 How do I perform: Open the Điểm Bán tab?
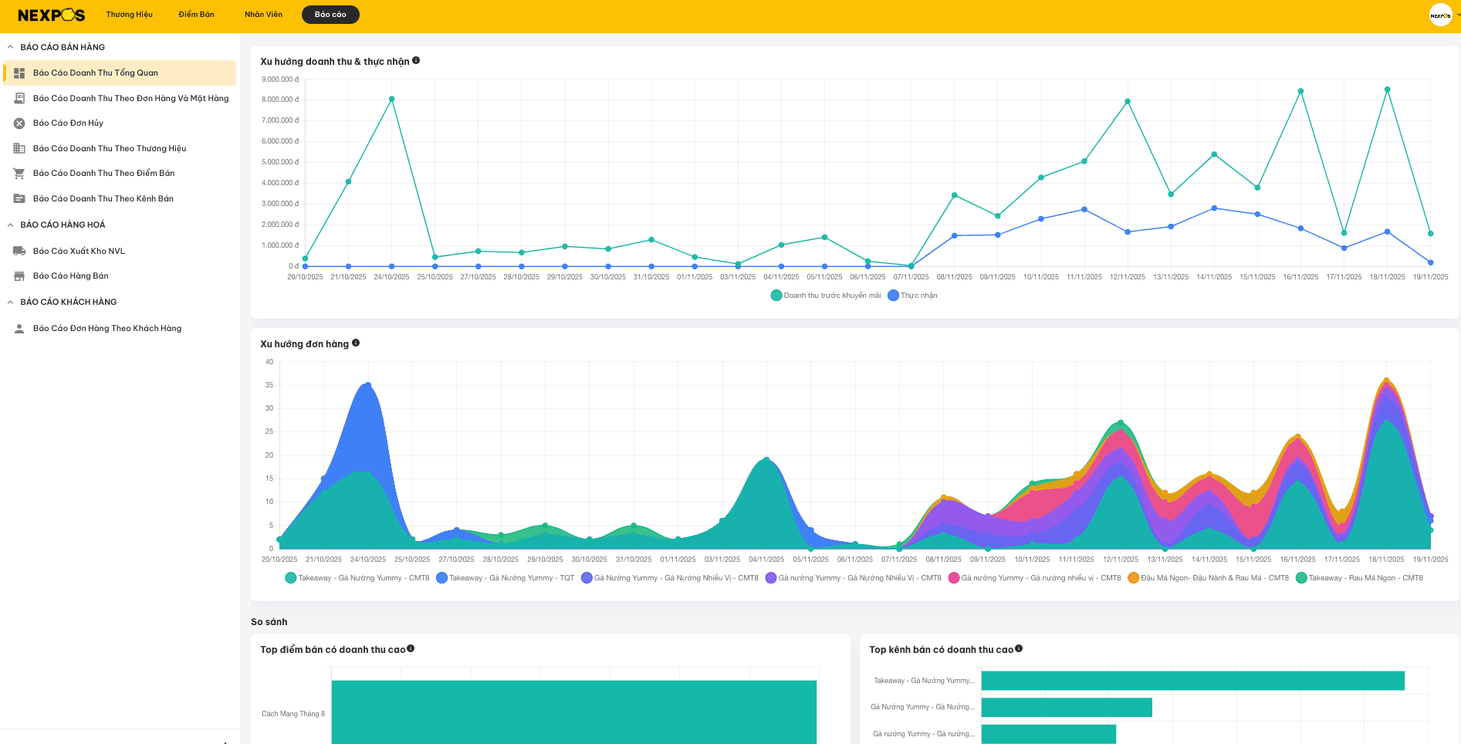(x=196, y=15)
